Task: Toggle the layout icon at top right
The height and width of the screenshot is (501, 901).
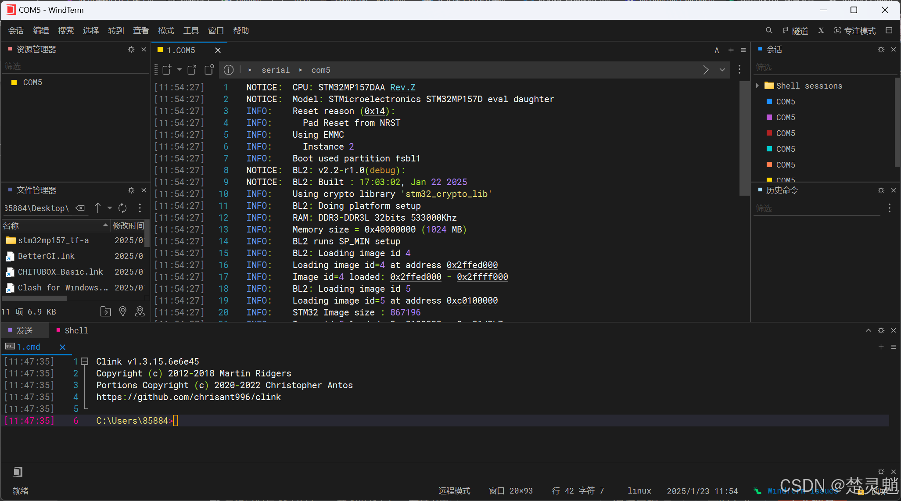Action: [889, 30]
